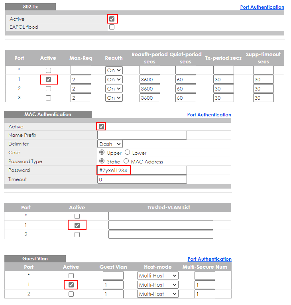Screen dimensions: 291x305
Task: Select the Lower case radio button
Action: (x=128, y=153)
